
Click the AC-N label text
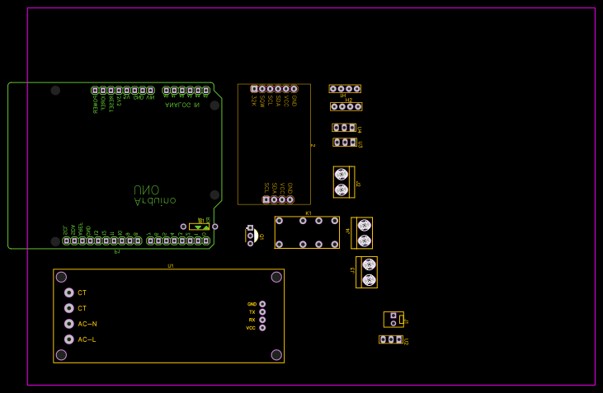pyautogui.click(x=87, y=324)
